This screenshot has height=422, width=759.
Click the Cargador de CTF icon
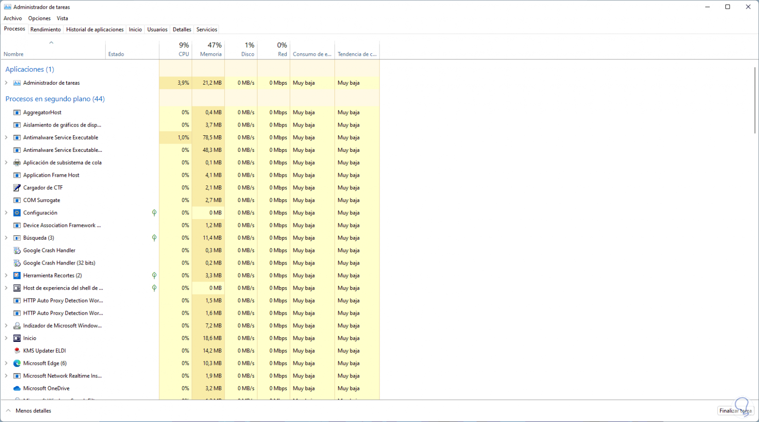(x=17, y=188)
